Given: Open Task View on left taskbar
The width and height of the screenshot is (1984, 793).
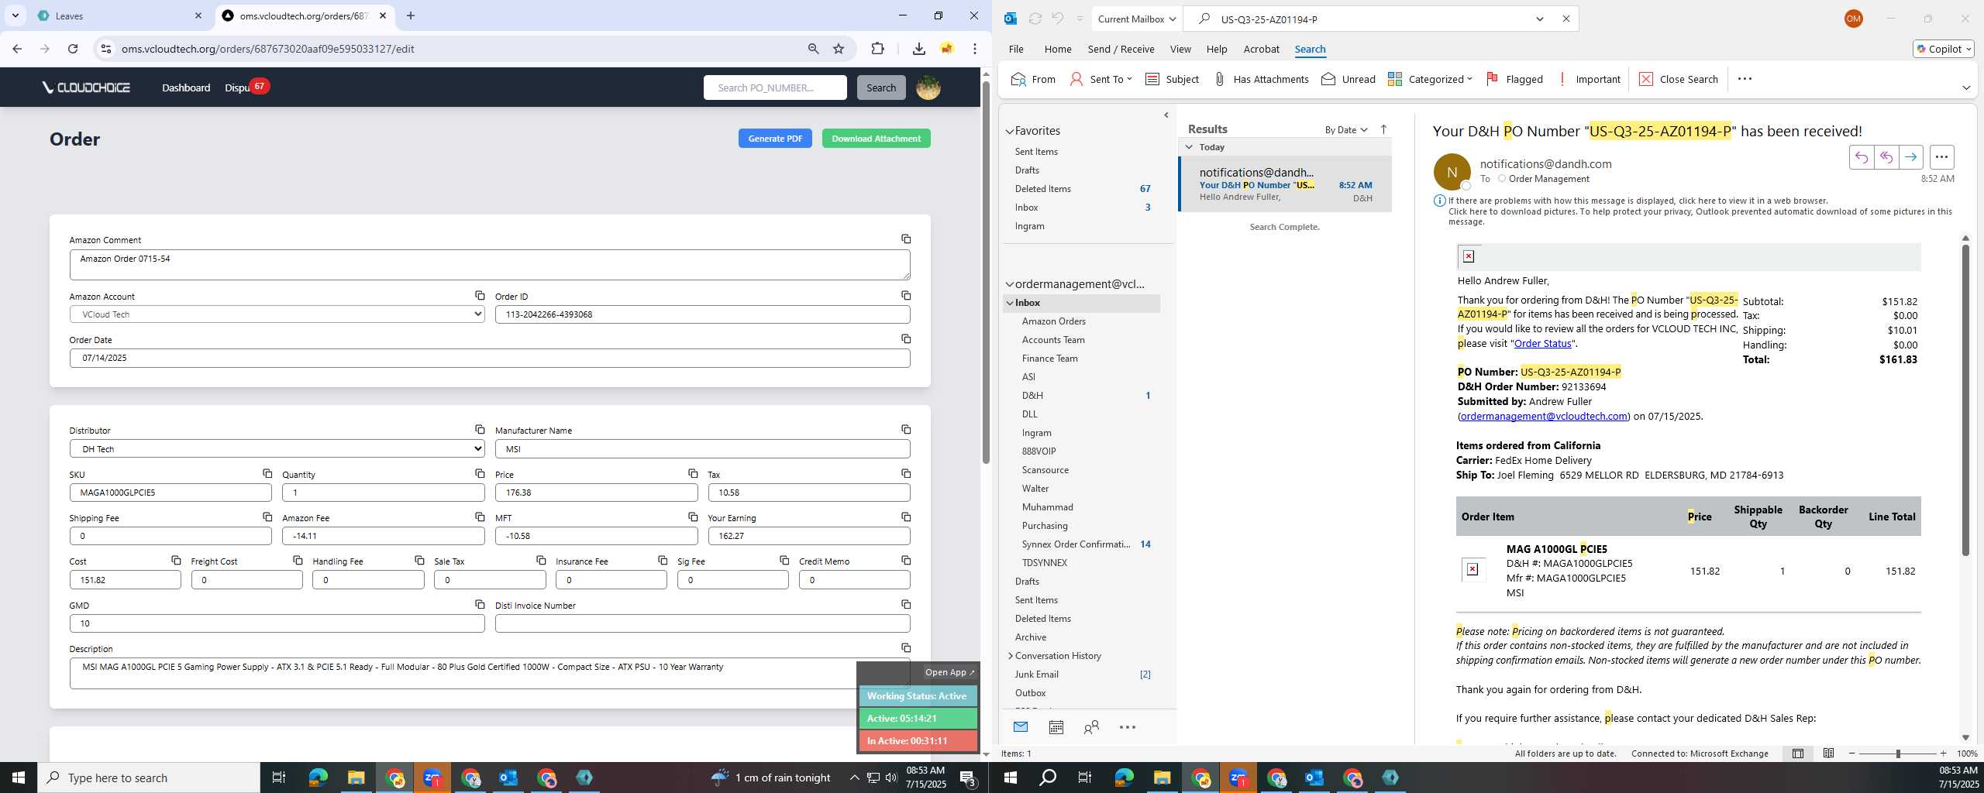Looking at the screenshot, I should [279, 778].
